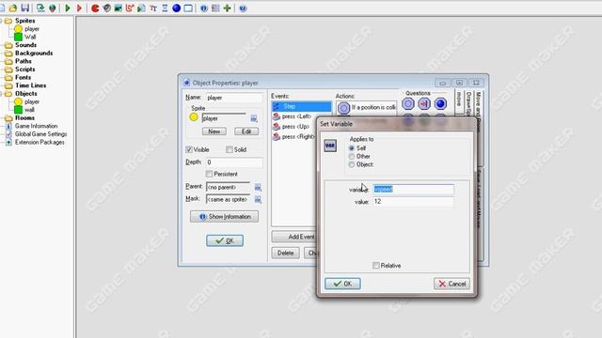Screen dimensions: 602x338
Task: Click the Create Background toolbar icon
Action: 119,8
